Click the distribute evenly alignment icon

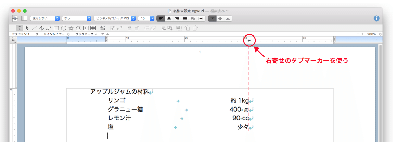[201, 18]
